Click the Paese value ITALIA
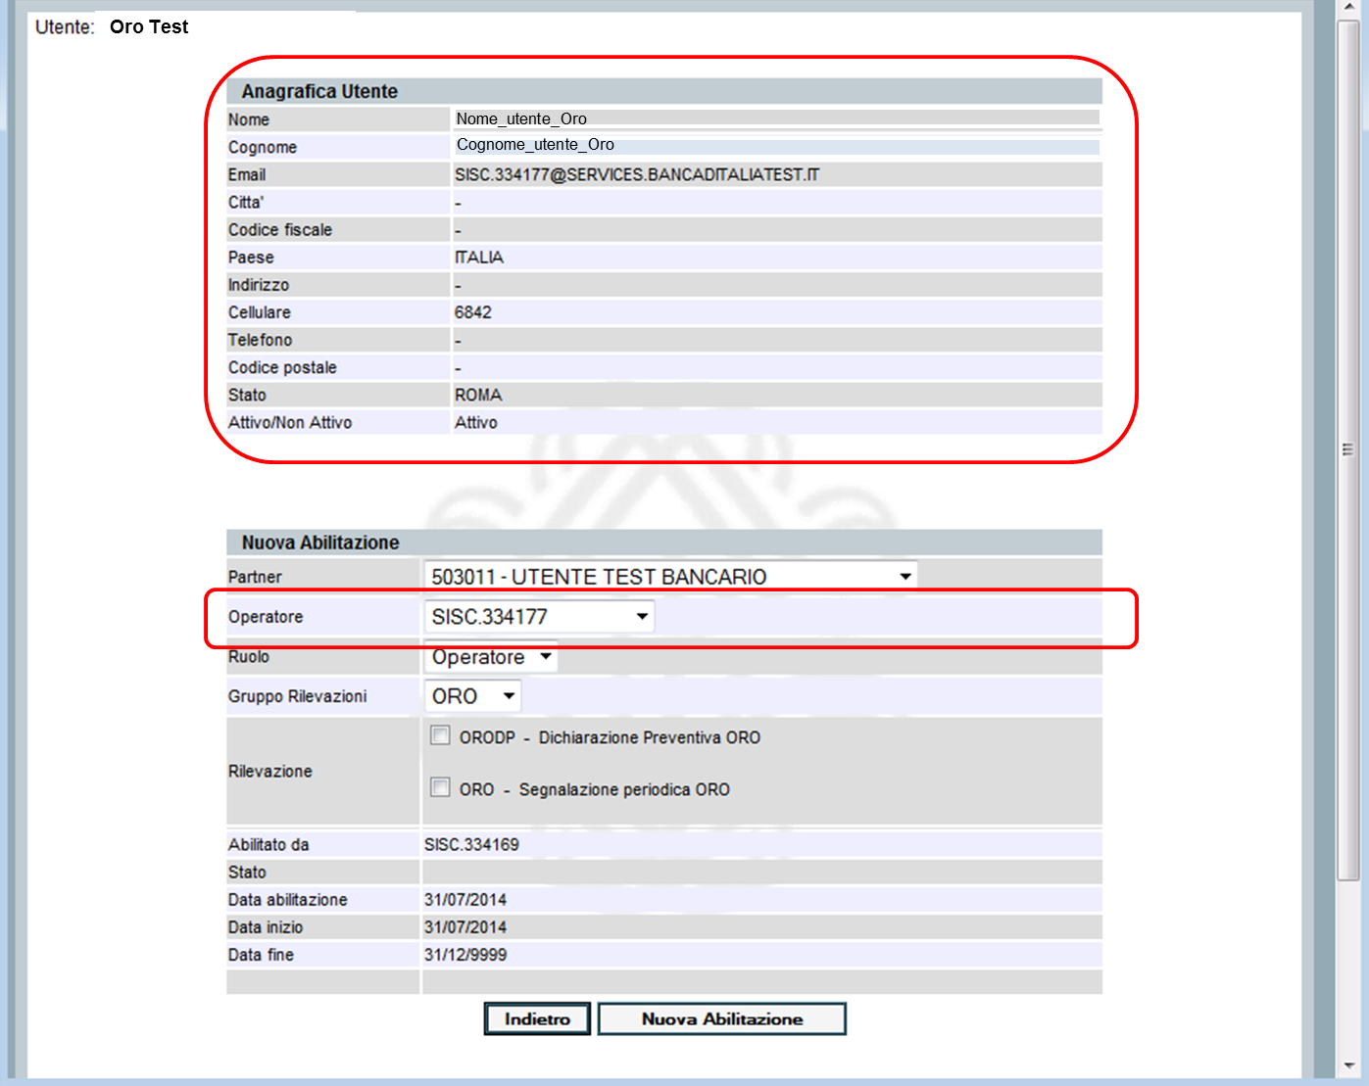The height and width of the screenshot is (1086, 1369). tap(479, 258)
